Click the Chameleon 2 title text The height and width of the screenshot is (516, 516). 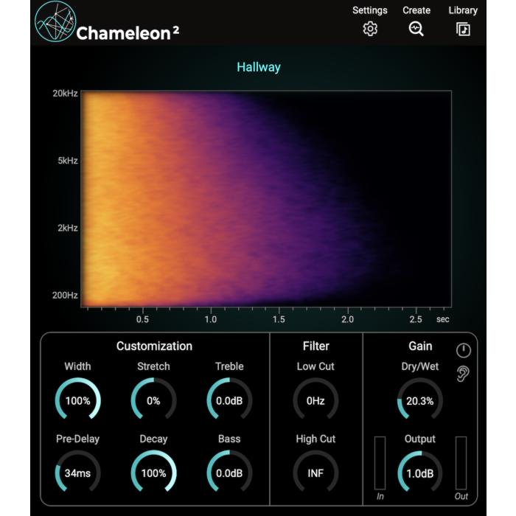coord(128,33)
